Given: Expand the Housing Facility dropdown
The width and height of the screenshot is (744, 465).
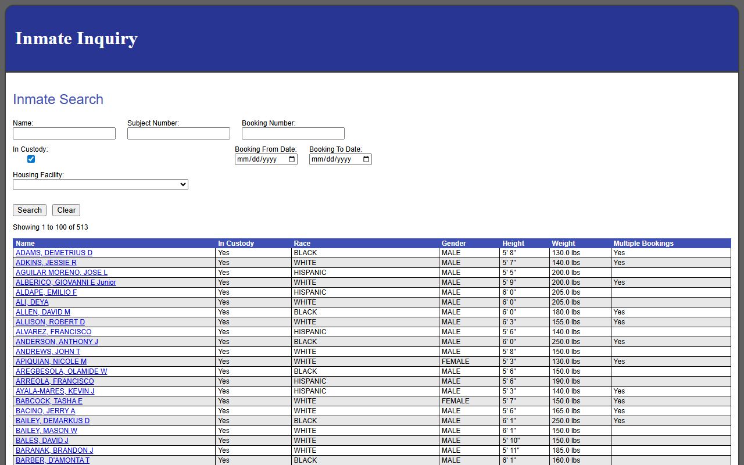Looking at the screenshot, I should [101, 184].
